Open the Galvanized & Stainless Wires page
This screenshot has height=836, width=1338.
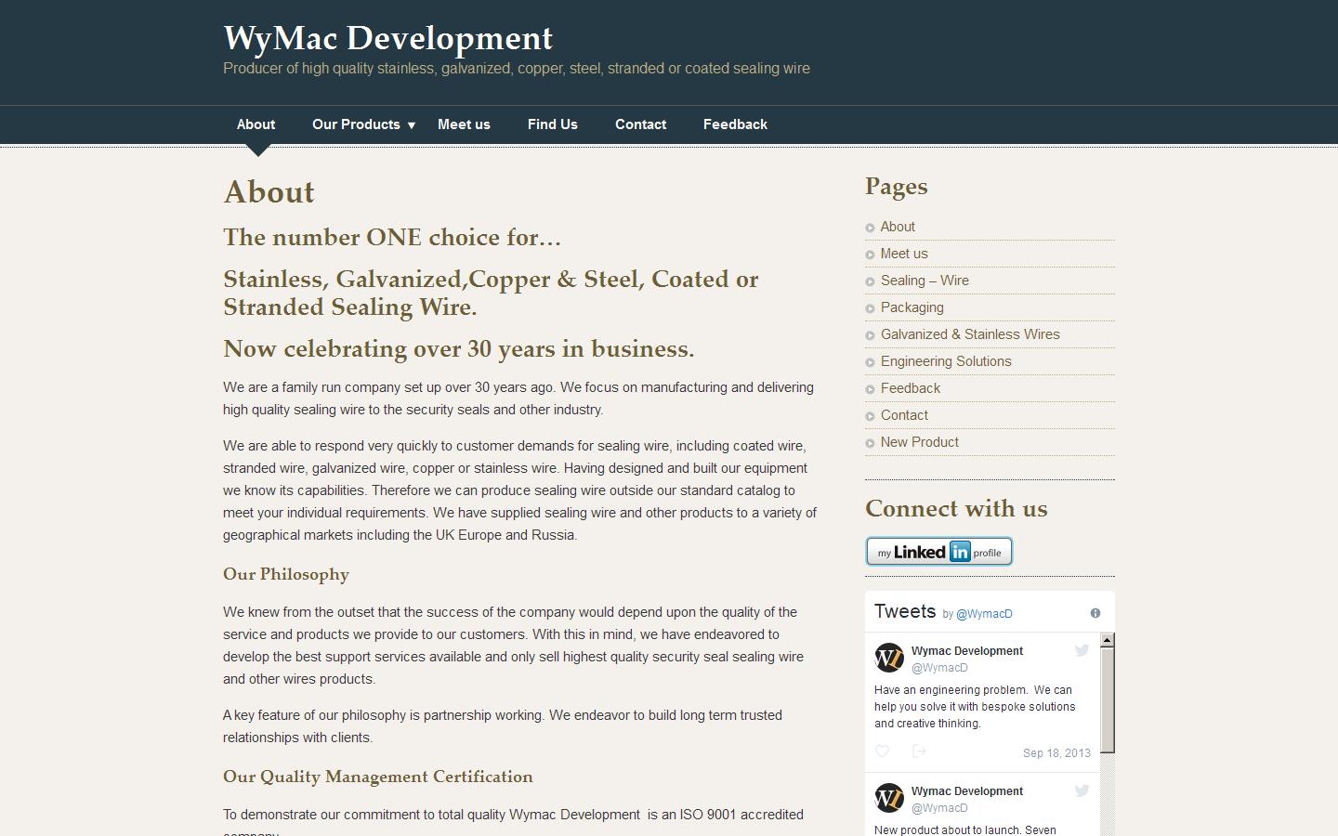coord(969,334)
